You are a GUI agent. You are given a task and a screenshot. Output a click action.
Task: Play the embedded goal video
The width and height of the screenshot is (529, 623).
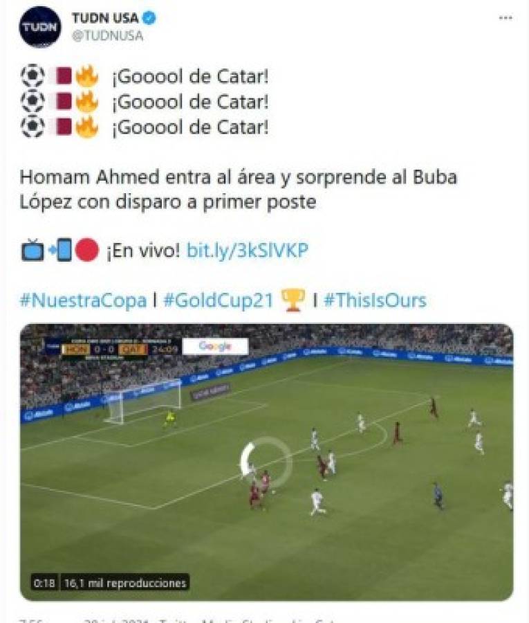coord(266,462)
